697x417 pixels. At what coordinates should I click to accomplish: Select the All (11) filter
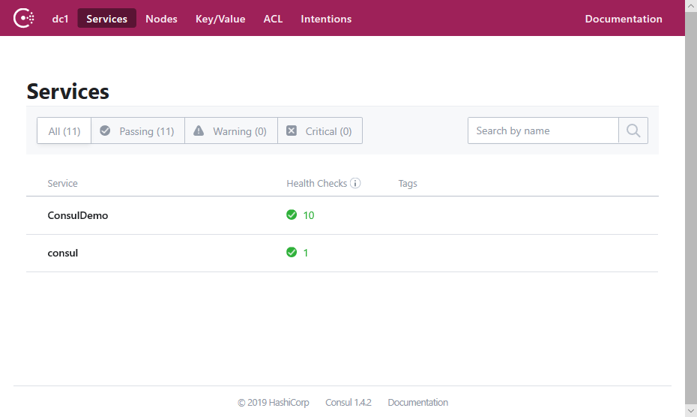64,131
